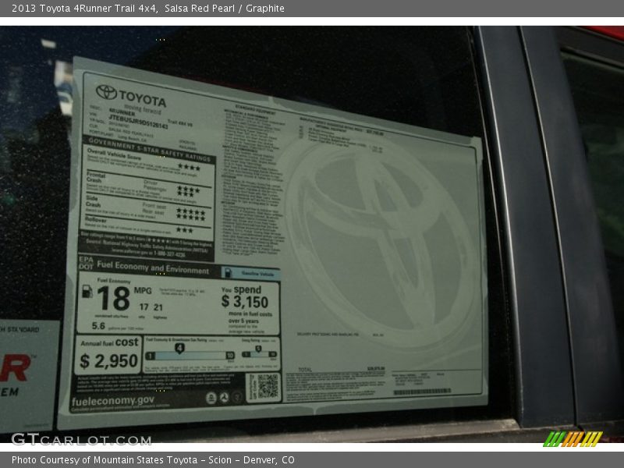Screen dimensions: 624x468
Task: Click the GTCARLOT.COM watermark
Action: pos(81,439)
